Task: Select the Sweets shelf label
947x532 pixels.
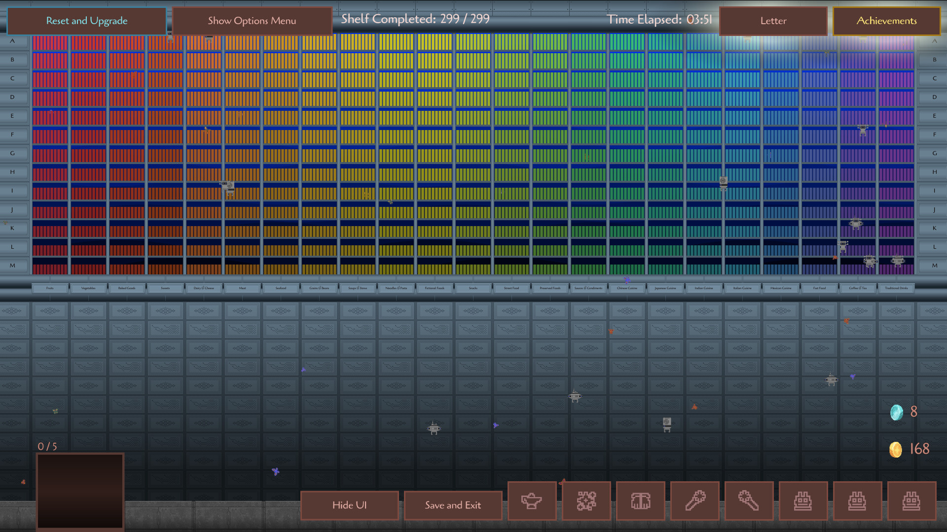Action: (x=165, y=288)
